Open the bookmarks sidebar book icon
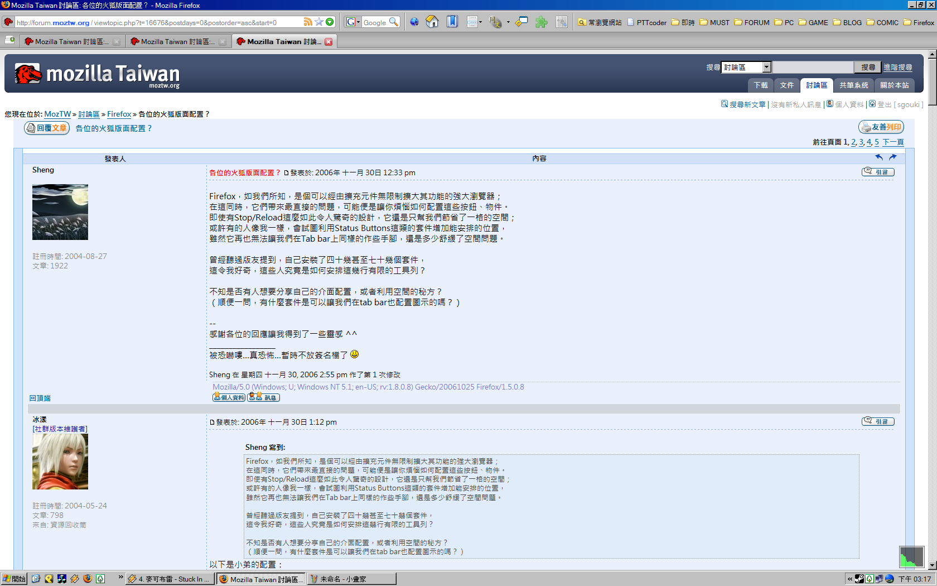Viewport: 937px width, 586px height. (452, 22)
